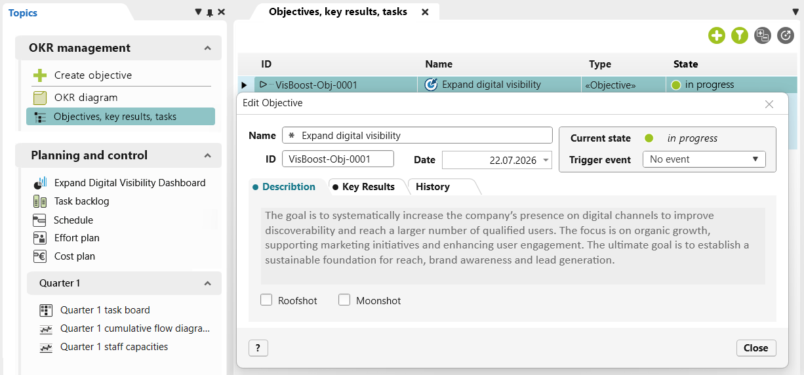Screen dimensions: 804x375
Task: Tick the Moonshot checkbox
Action: [344, 300]
